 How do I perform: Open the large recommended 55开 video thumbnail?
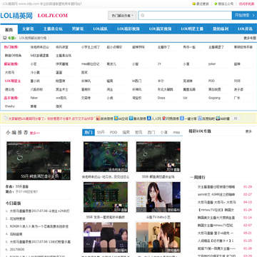39,161
